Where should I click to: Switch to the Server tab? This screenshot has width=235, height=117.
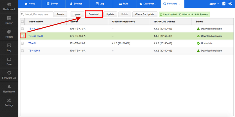pos(54,4)
